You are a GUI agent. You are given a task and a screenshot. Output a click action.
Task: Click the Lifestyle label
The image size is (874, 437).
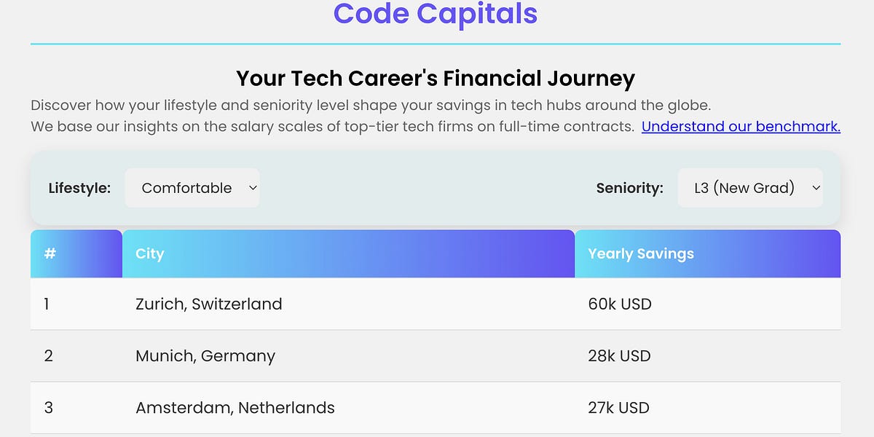point(79,187)
